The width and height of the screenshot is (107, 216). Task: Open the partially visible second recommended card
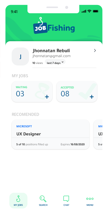(98, 134)
